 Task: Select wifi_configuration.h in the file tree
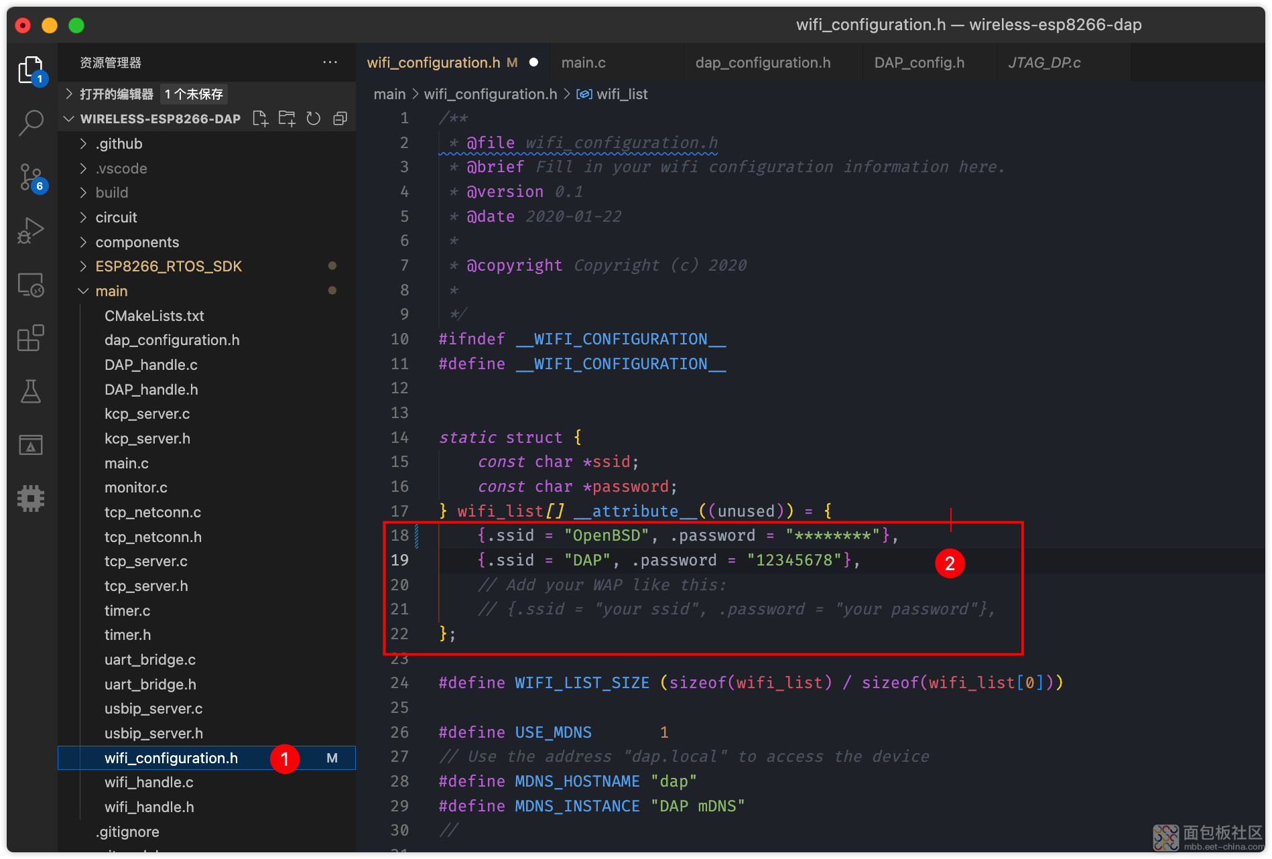pyautogui.click(x=206, y=758)
